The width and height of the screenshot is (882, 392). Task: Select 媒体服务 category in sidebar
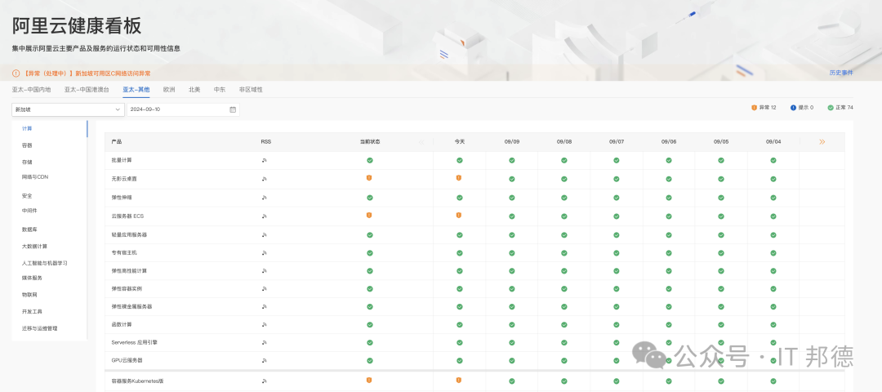pyautogui.click(x=32, y=278)
